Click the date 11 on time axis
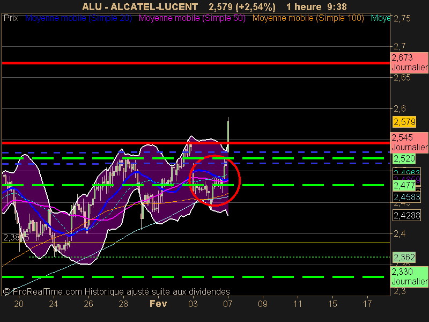The height and width of the screenshot is (322, 429). point(298,304)
